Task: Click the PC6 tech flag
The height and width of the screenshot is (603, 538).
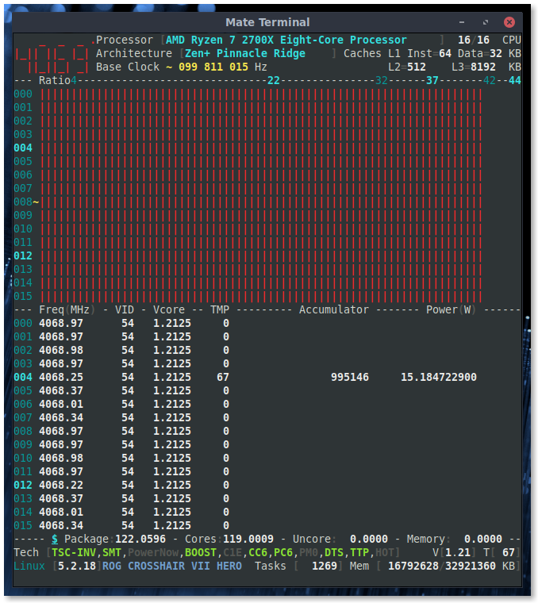Action: pyautogui.click(x=283, y=553)
